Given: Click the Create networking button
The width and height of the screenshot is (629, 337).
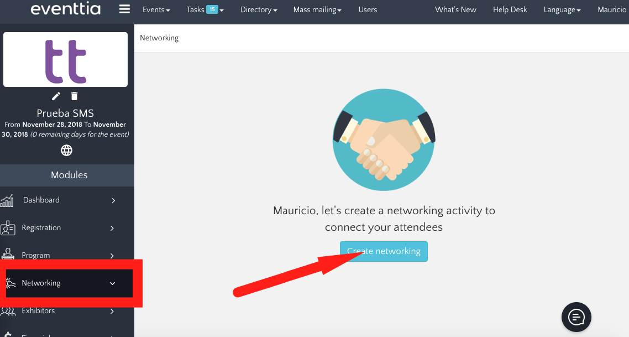Looking at the screenshot, I should click(x=384, y=251).
